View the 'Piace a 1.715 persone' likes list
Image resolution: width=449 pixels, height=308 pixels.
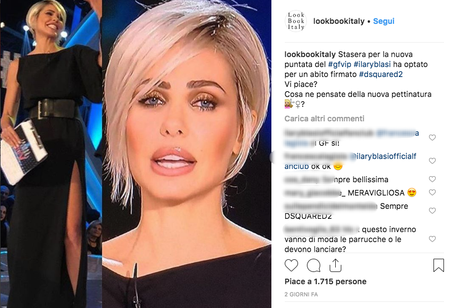[x=325, y=282]
